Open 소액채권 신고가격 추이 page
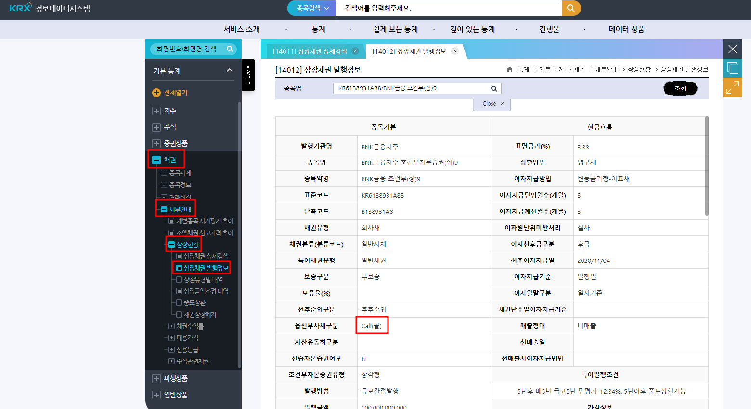Image resolution: width=751 pixels, height=409 pixels. [205, 233]
